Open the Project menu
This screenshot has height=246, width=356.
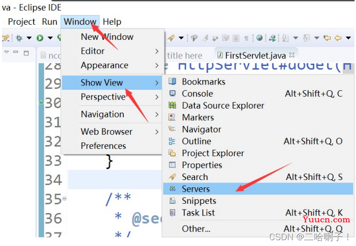coord(21,22)
